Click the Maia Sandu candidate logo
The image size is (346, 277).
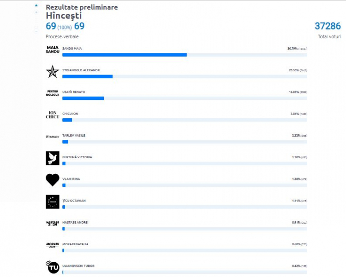(x=53, y=50)
